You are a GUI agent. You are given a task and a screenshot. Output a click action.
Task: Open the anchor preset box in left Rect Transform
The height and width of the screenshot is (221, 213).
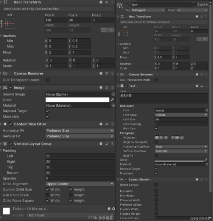[x=10, y=24]
